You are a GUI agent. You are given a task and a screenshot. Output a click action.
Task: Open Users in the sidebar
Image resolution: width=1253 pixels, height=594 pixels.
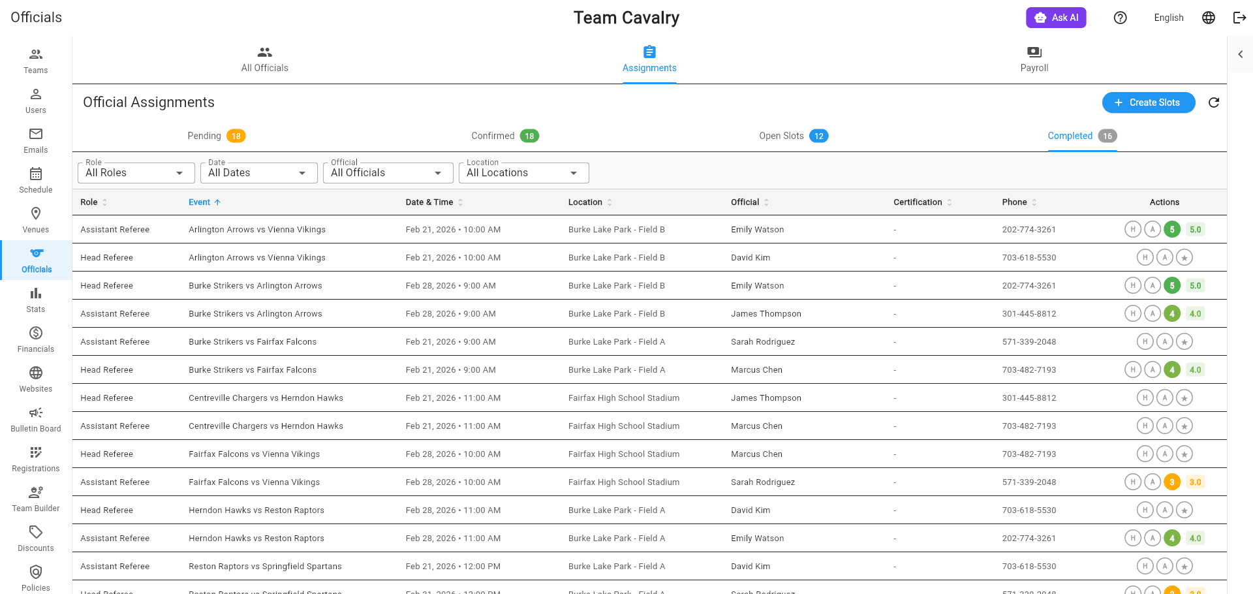coord(36,101)
